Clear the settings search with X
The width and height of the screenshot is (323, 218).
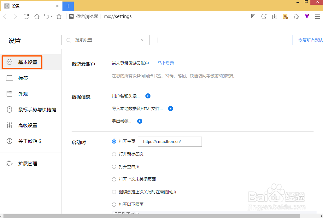pyautogui.click(x=142, y=40)
